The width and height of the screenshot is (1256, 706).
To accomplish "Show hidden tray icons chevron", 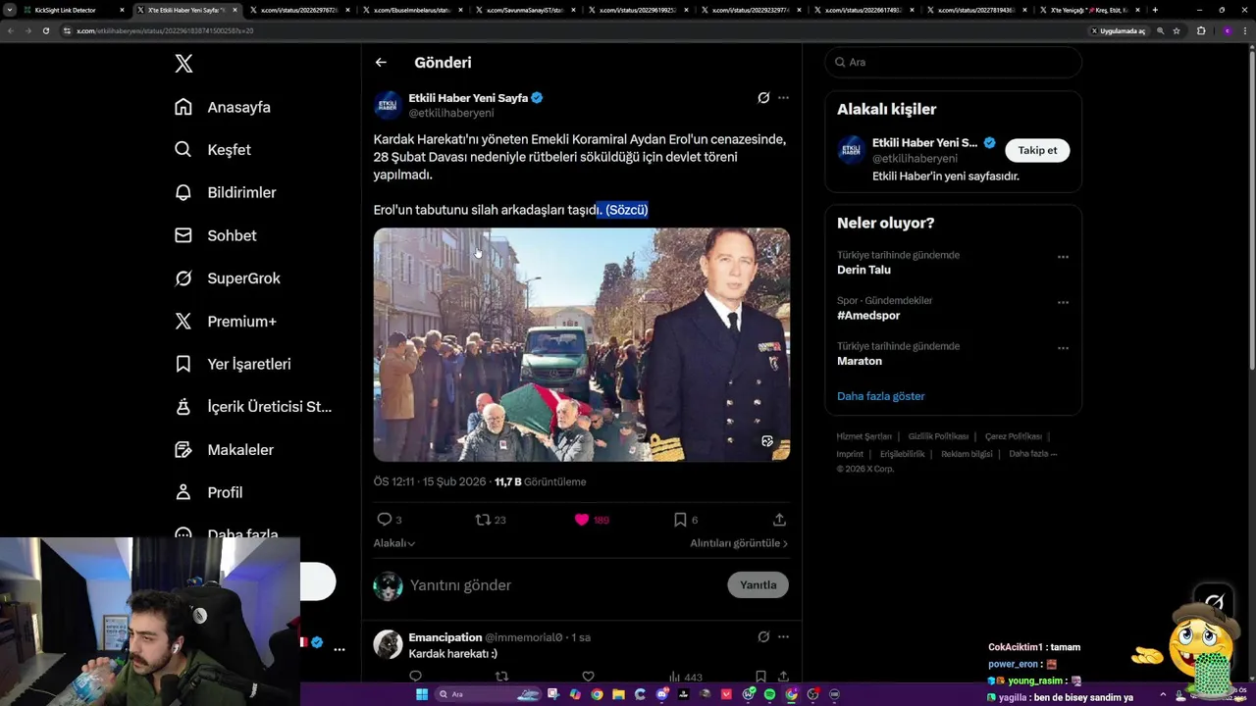I will pyautogui.click(x=1163, y=694).
